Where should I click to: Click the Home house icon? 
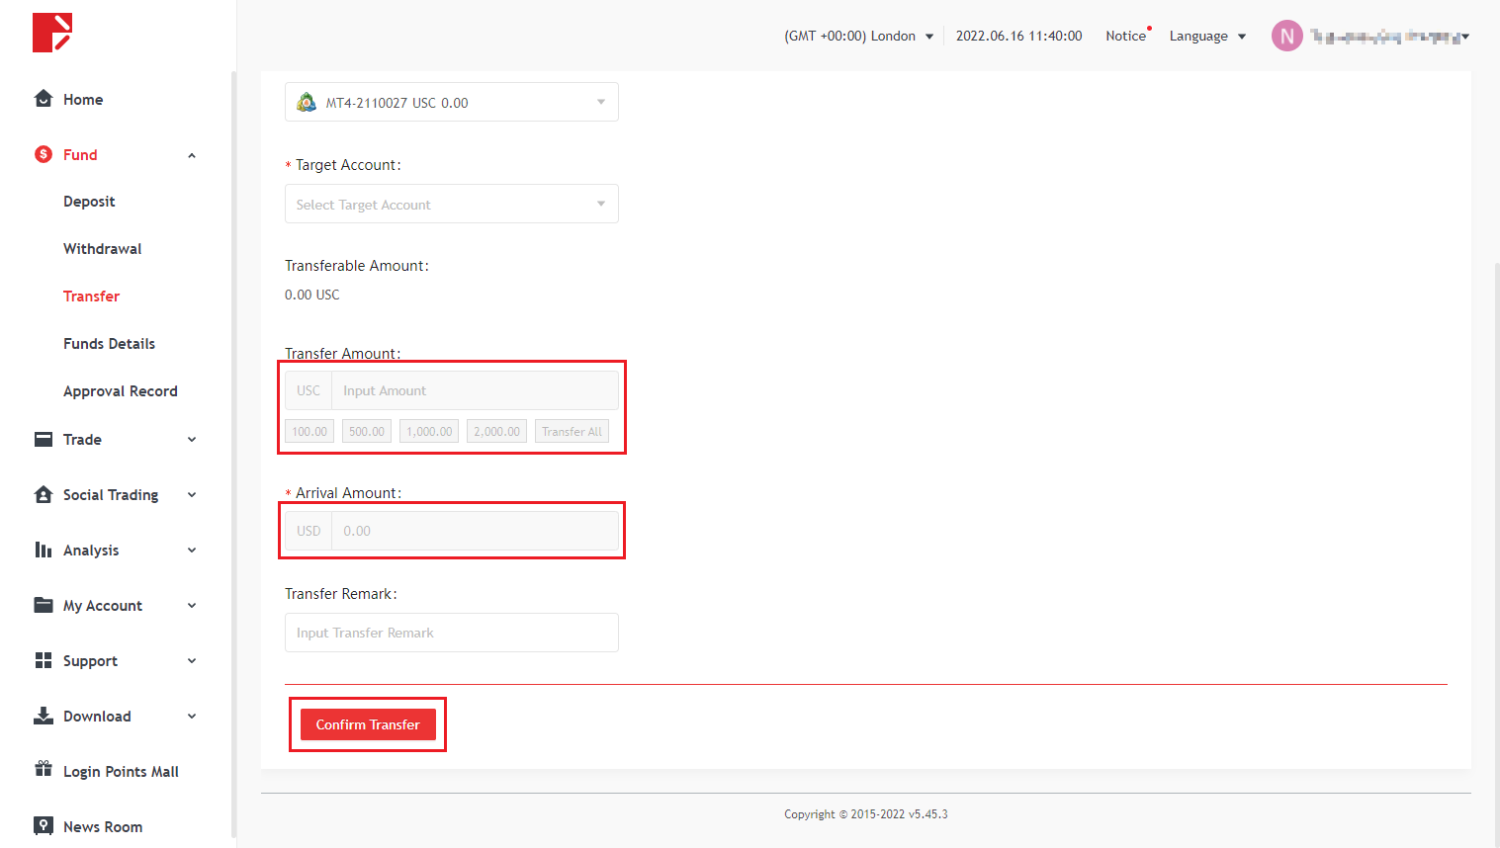coord(44,99)
